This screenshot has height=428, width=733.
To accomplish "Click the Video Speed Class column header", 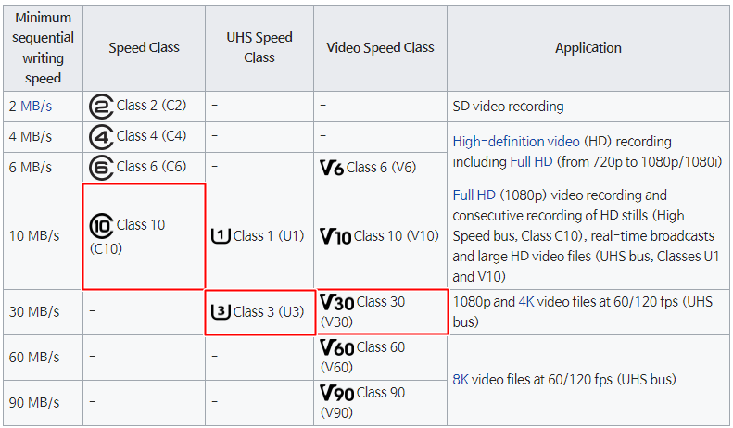I will 380,47.
